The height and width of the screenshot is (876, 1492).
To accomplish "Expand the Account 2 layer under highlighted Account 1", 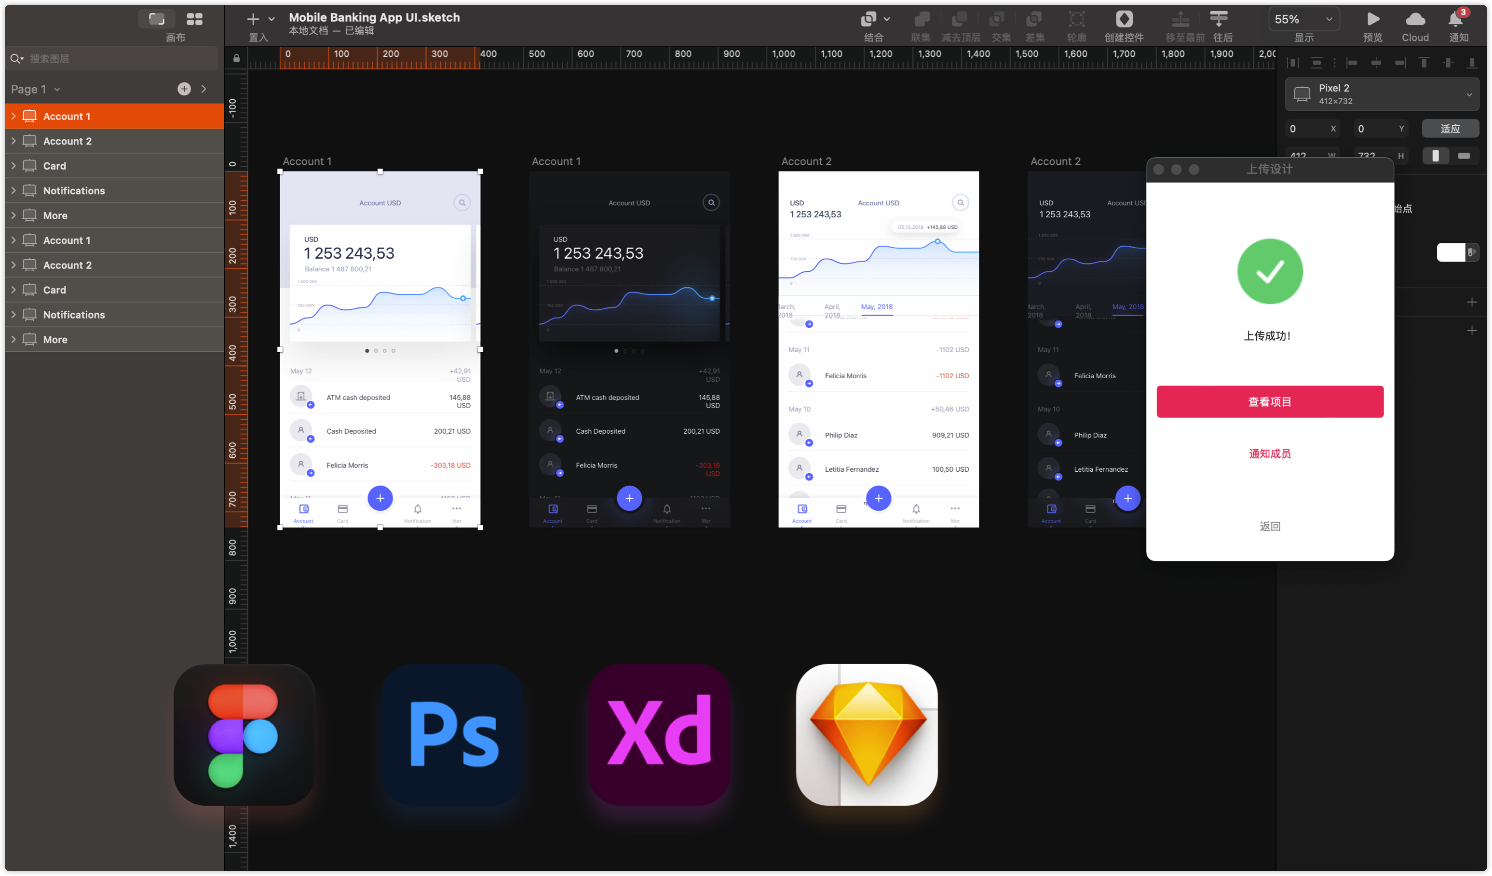I will point(14,141).
